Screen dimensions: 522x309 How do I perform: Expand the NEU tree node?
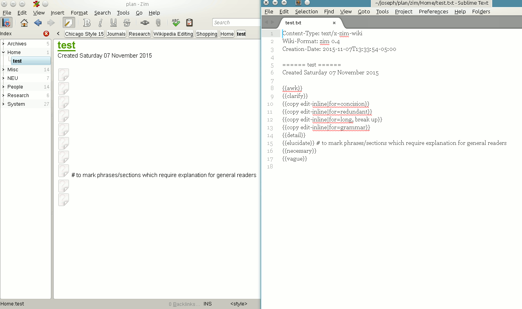click(3, 78)
